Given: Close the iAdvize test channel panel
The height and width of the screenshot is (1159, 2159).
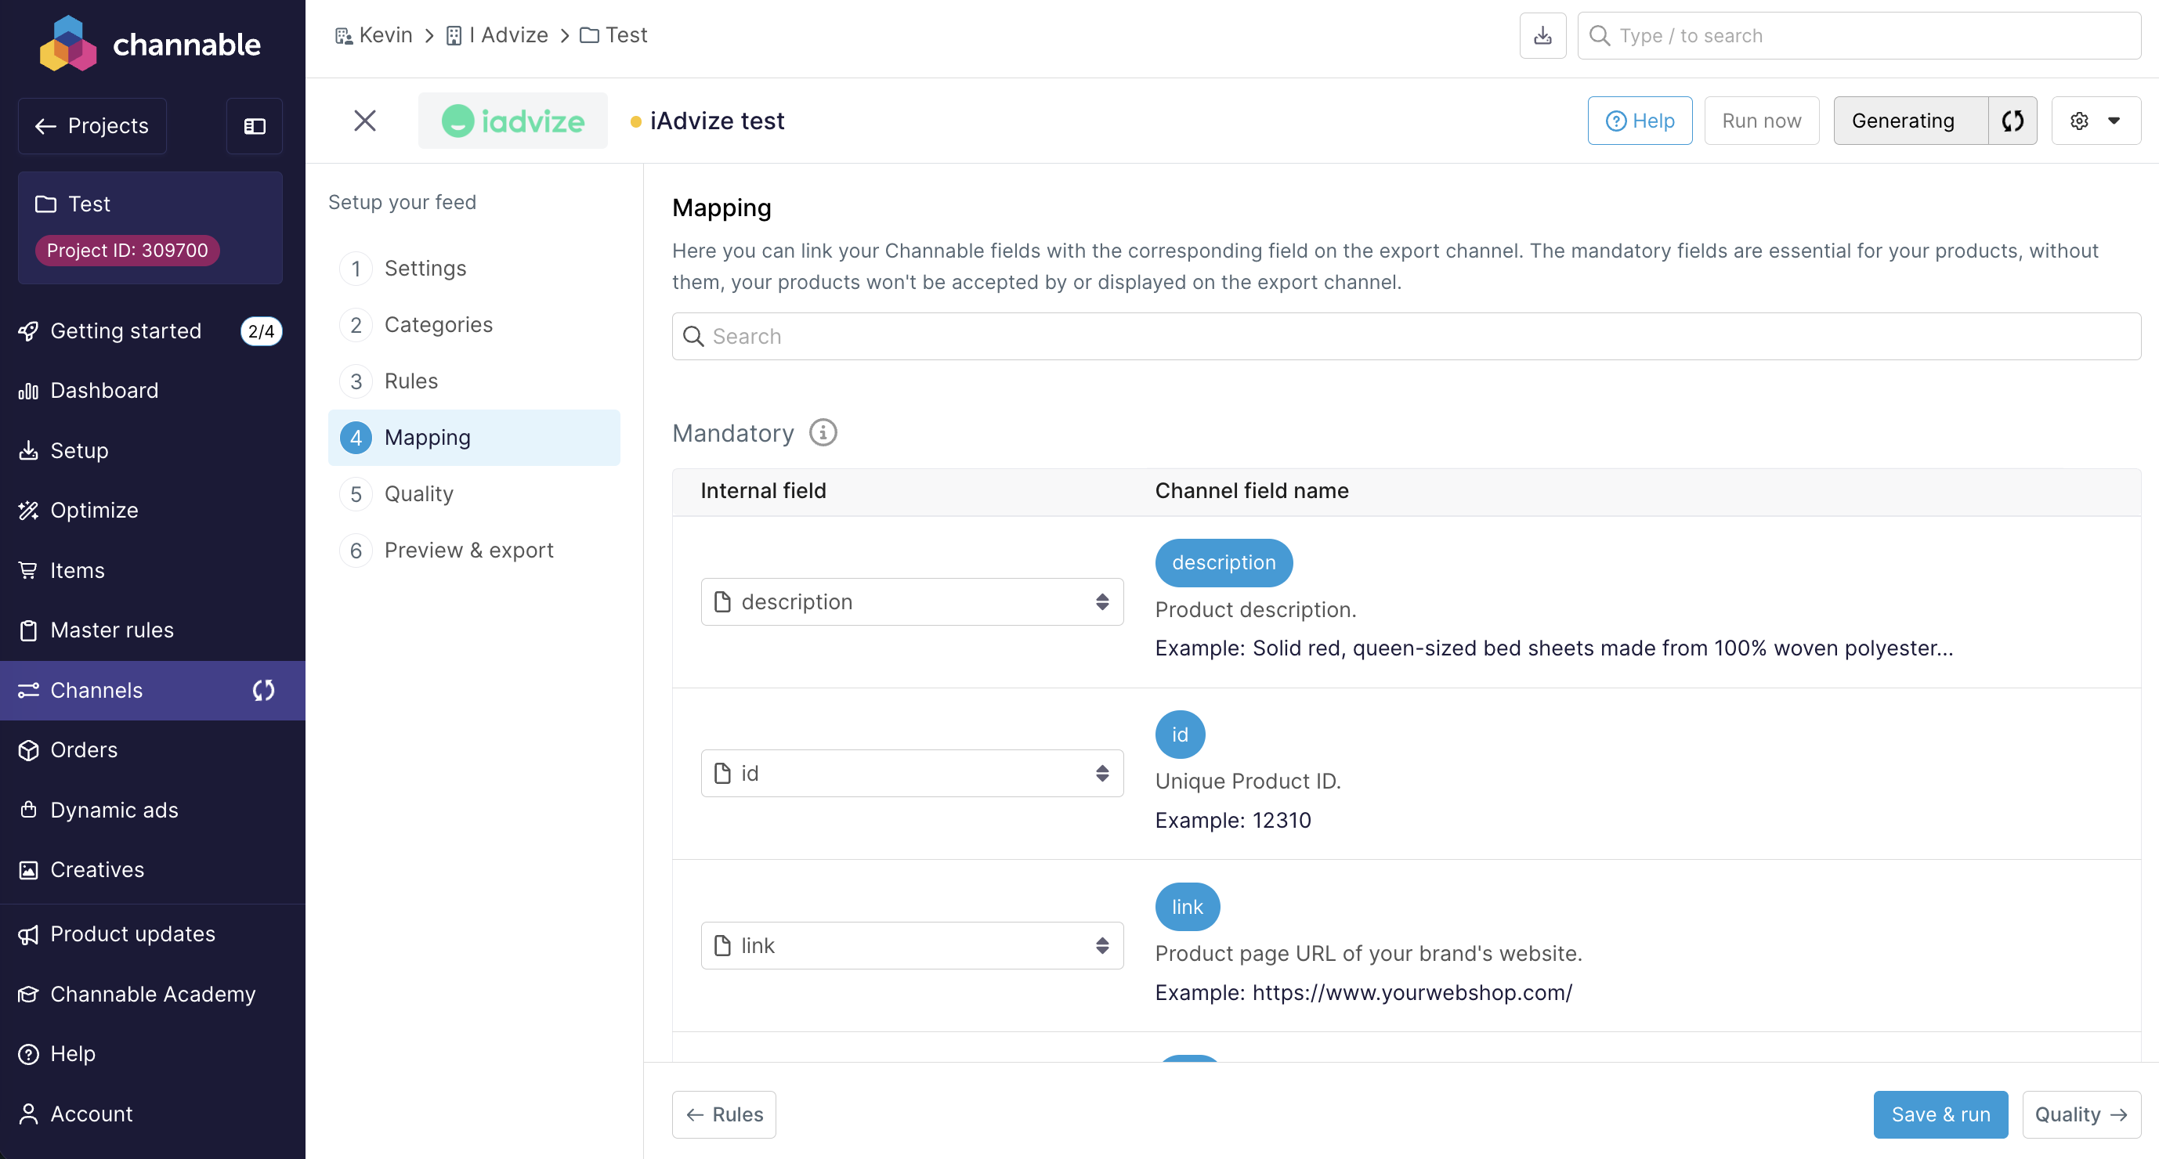Looking at the screenshot, I should [364, 121].
